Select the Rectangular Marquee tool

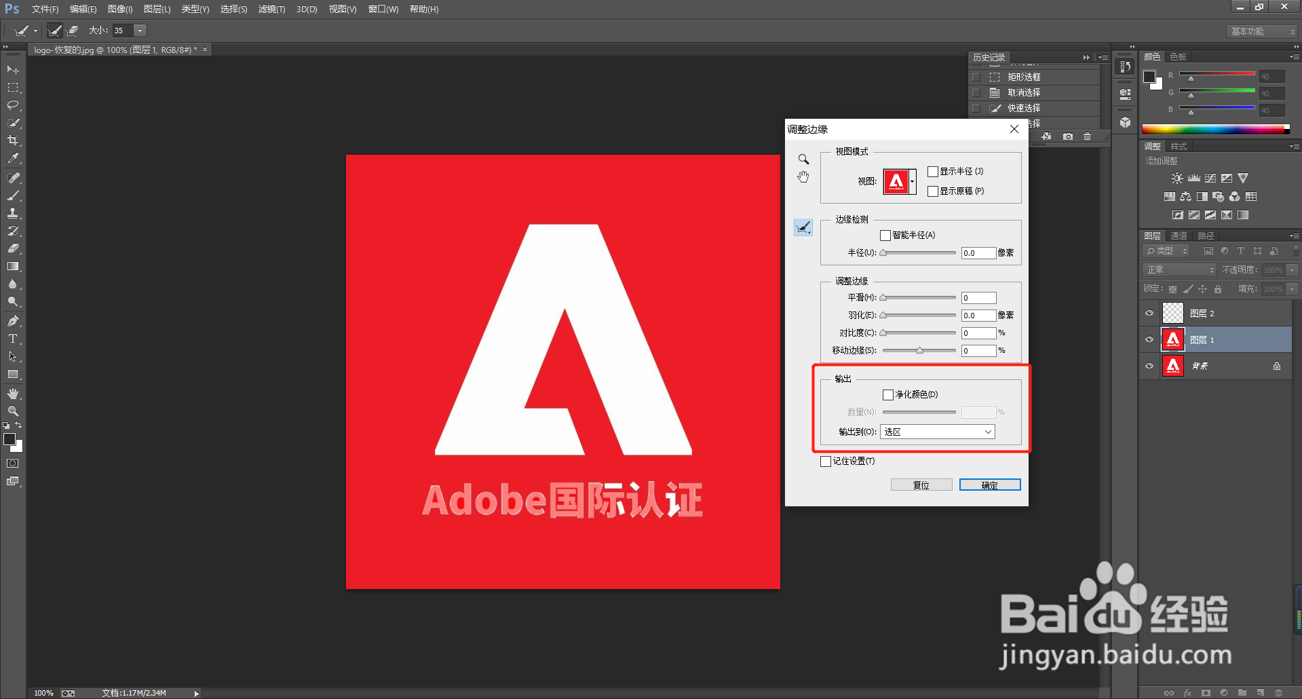click(13, 88)
